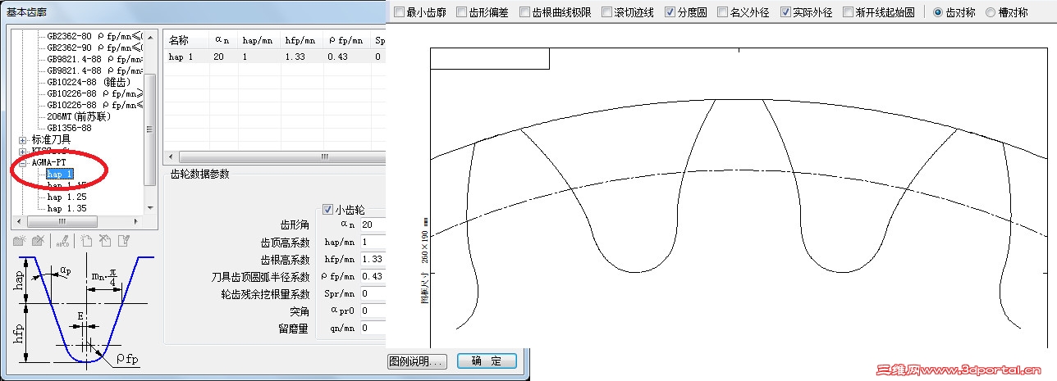Click the 0.43 cell in table row
Viewport: 1057px width, 381px height.
click(x=346, y=57)
